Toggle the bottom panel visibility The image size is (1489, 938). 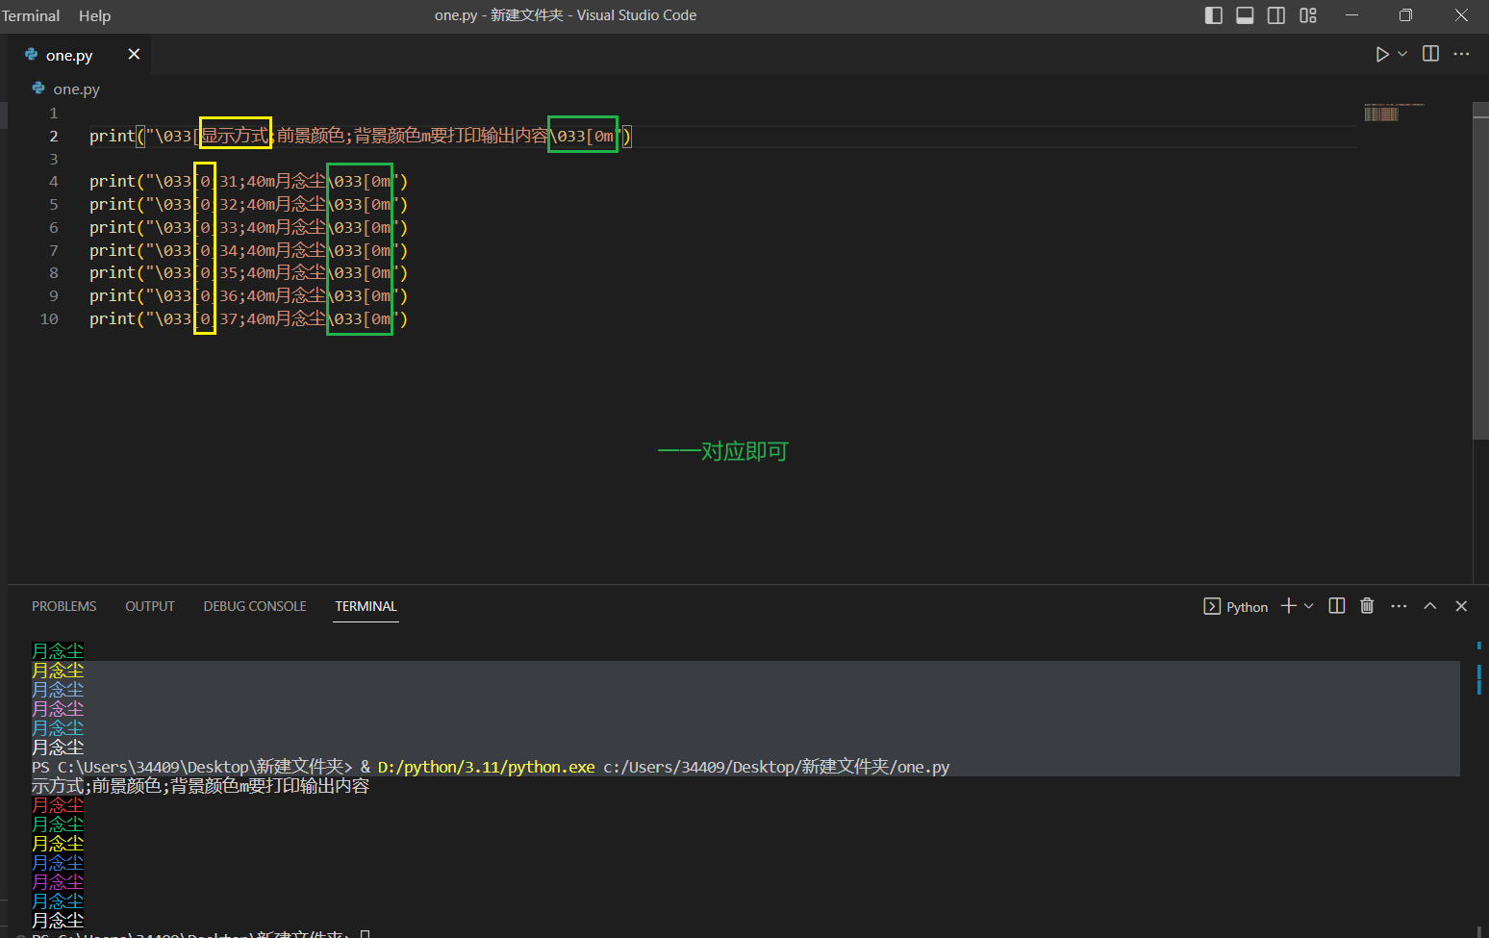pos(1245,15)
